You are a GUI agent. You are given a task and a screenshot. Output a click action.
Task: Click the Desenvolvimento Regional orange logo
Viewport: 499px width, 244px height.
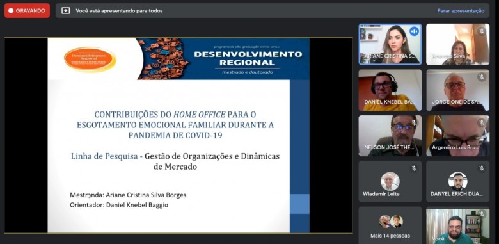[90, 60]
